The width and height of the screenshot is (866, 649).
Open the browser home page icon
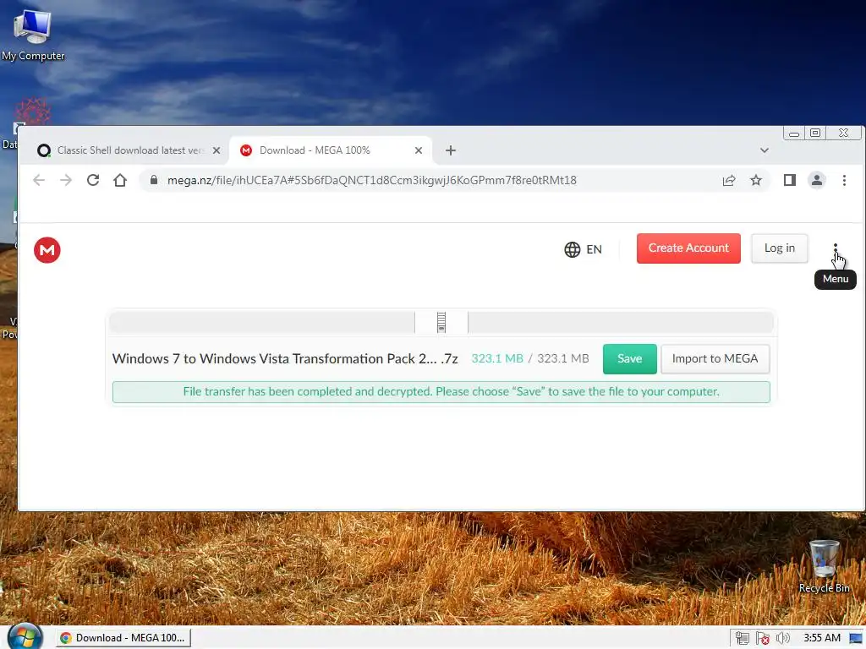tap(120, 181)
